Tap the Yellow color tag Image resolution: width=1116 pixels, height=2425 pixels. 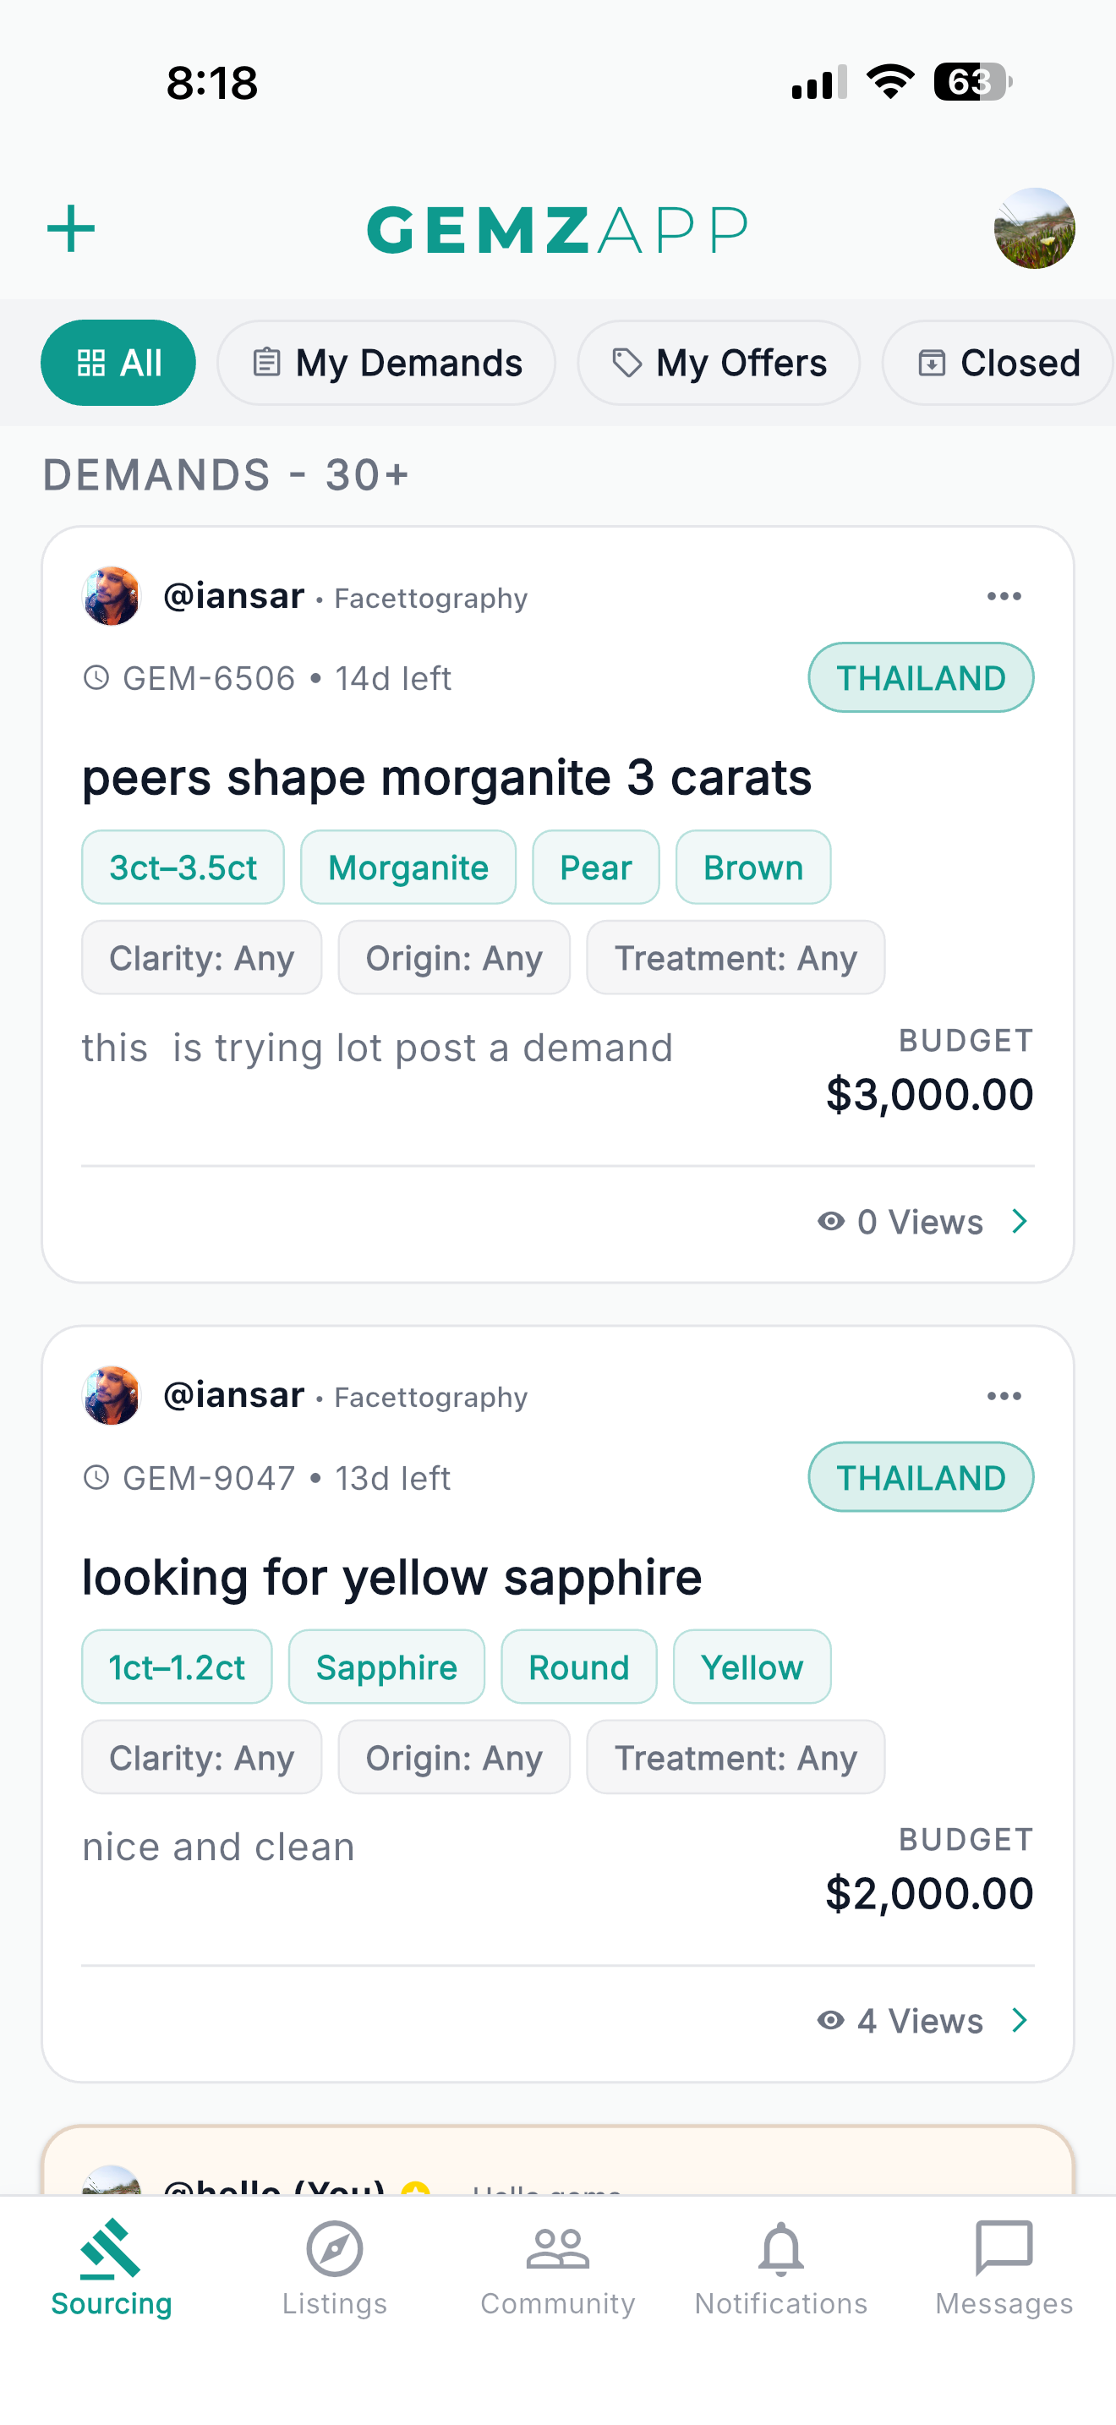coord(752,1667)
